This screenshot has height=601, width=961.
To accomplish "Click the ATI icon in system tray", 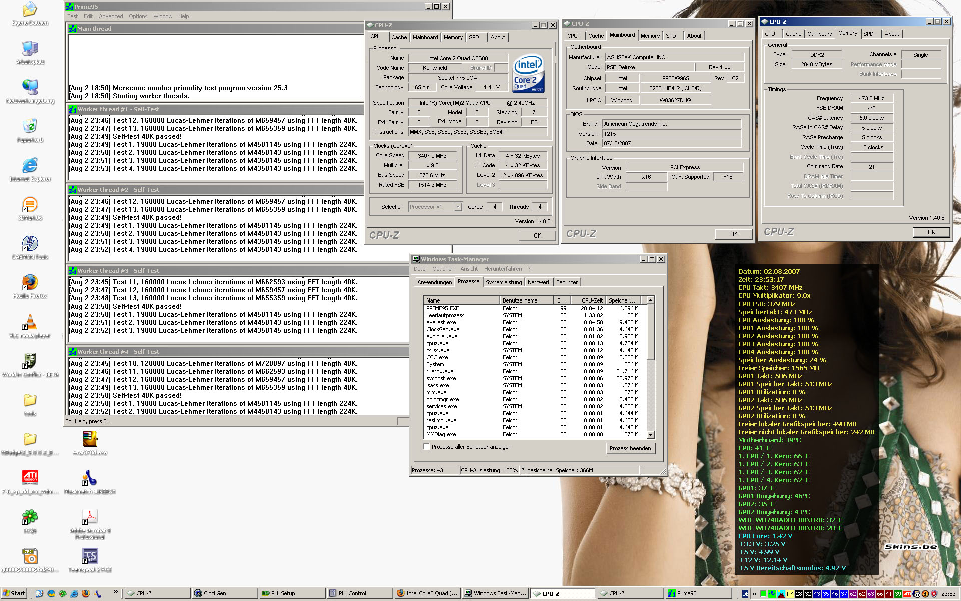I will point(907,594).
